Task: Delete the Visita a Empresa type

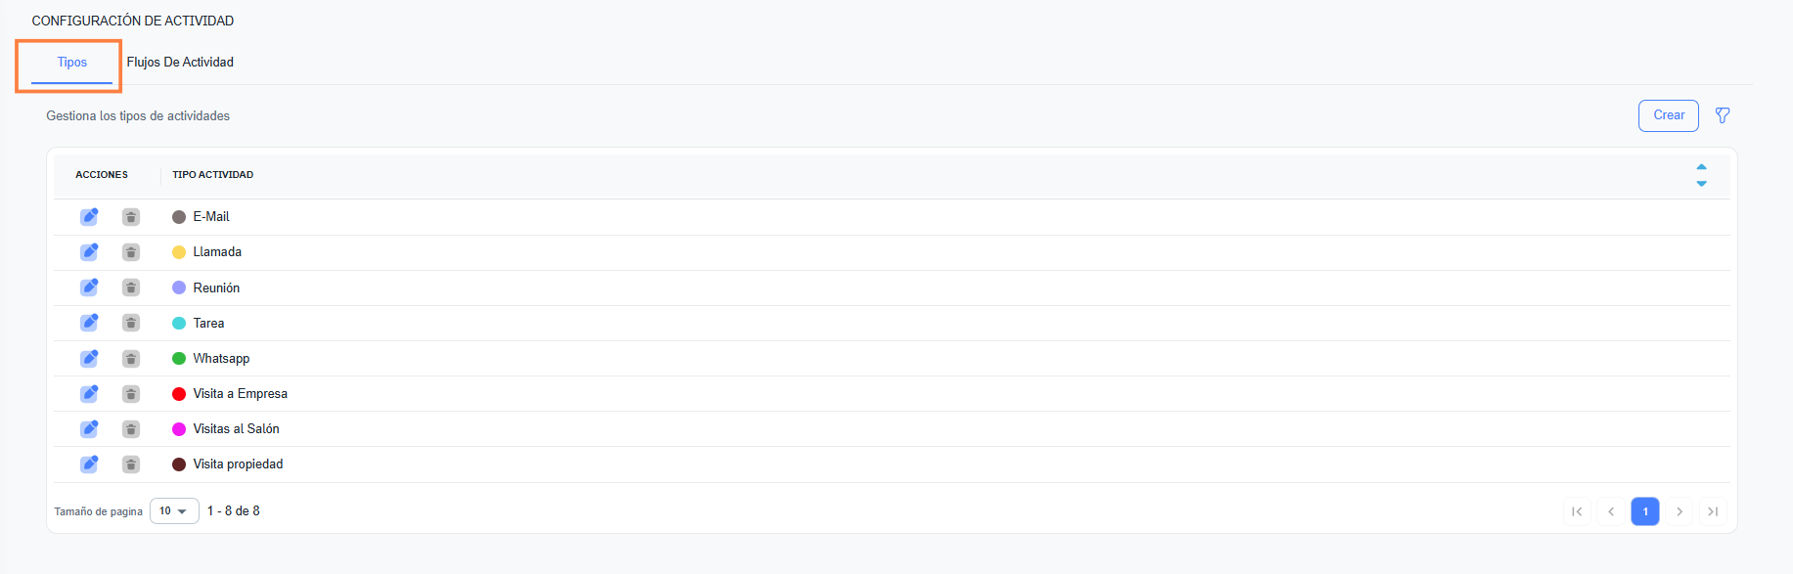Action: pyautogui.click(x=131, y=394)
